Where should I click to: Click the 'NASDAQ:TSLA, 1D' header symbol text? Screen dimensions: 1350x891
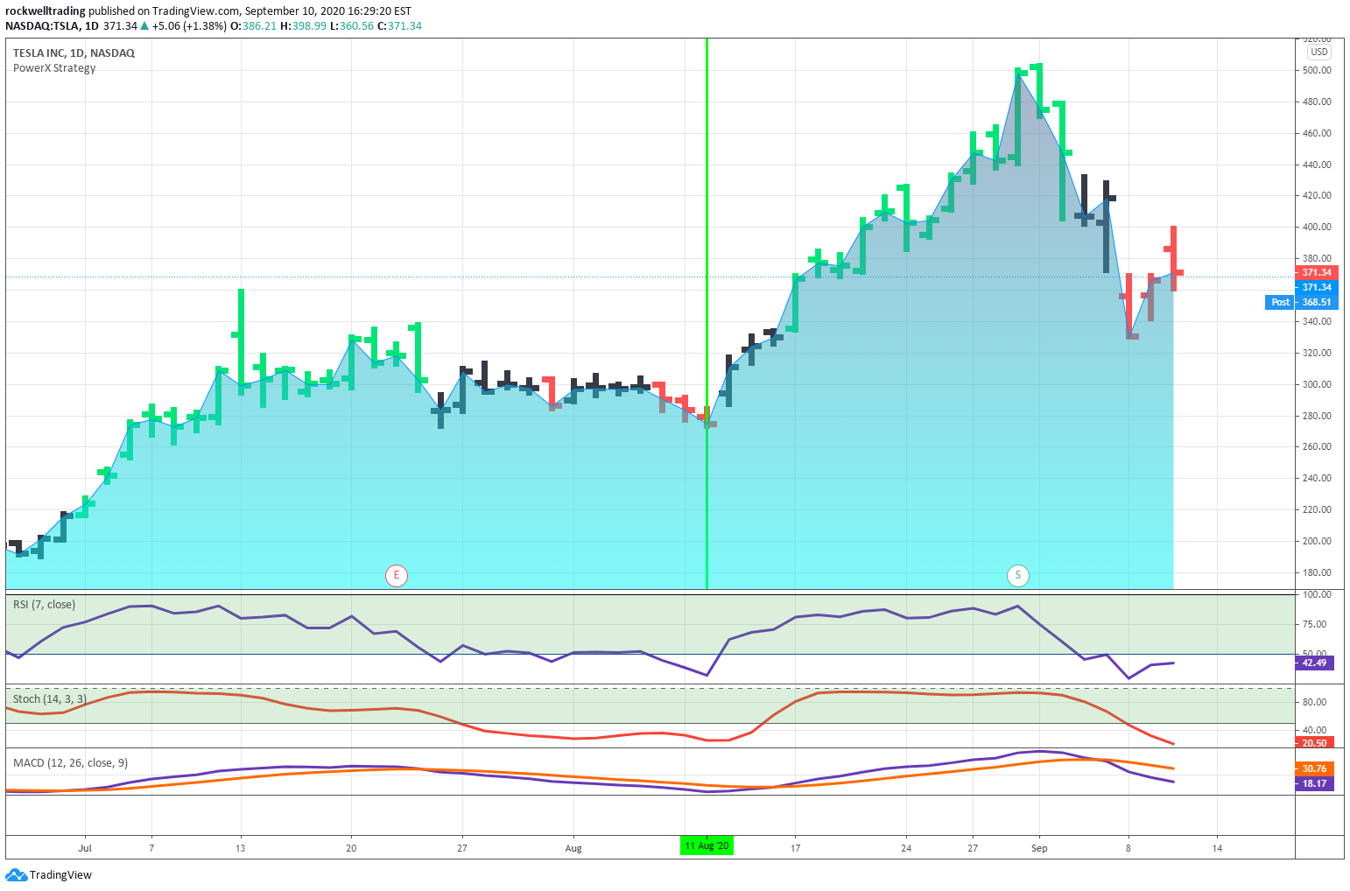point(52,26)
